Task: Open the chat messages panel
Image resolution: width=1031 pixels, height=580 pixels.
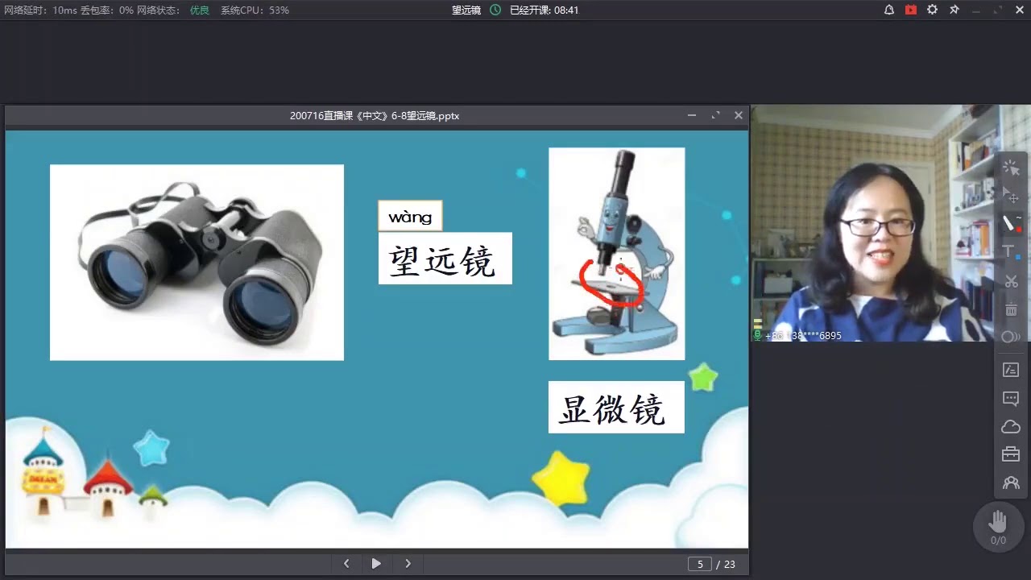Action: (x=1011, y=398)
